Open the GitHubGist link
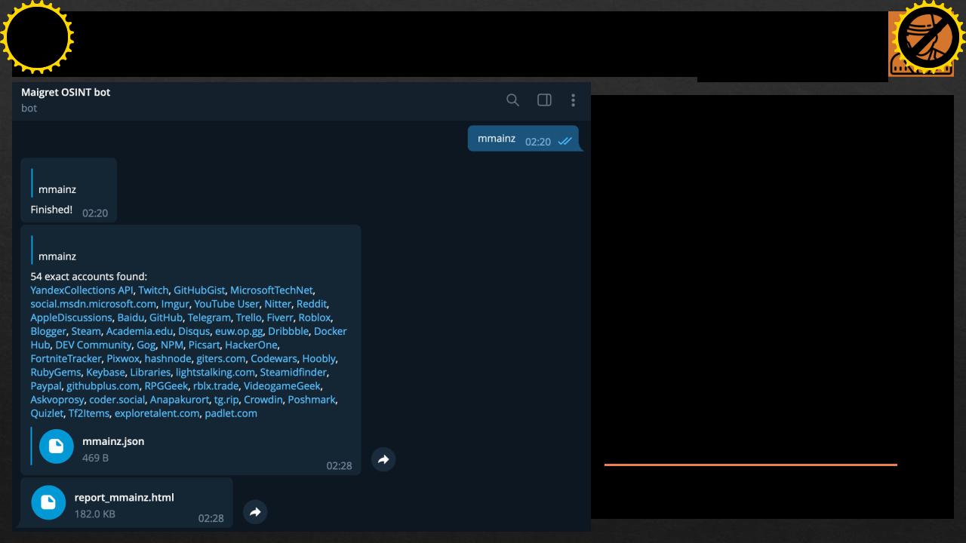The image size is (966, 543). (199, 290)
